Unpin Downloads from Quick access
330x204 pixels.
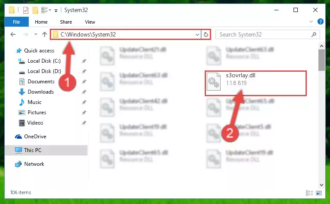pyautogui.click(x=84, y=92)
